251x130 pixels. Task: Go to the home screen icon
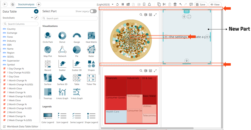point(13,4)
